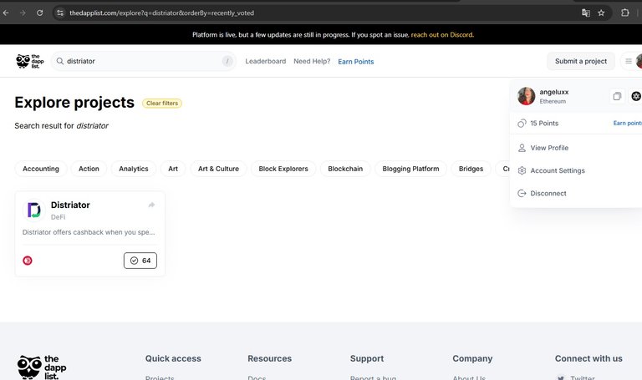Filter by the Blockchain category
This screenshot has width=642, height=380.
[x=345, y=169]
